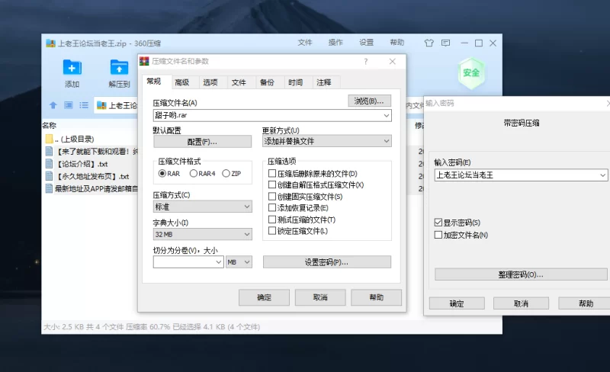
Task: Open the 压缩方式 标准 dropdown
Action: [x=203, y=207]
